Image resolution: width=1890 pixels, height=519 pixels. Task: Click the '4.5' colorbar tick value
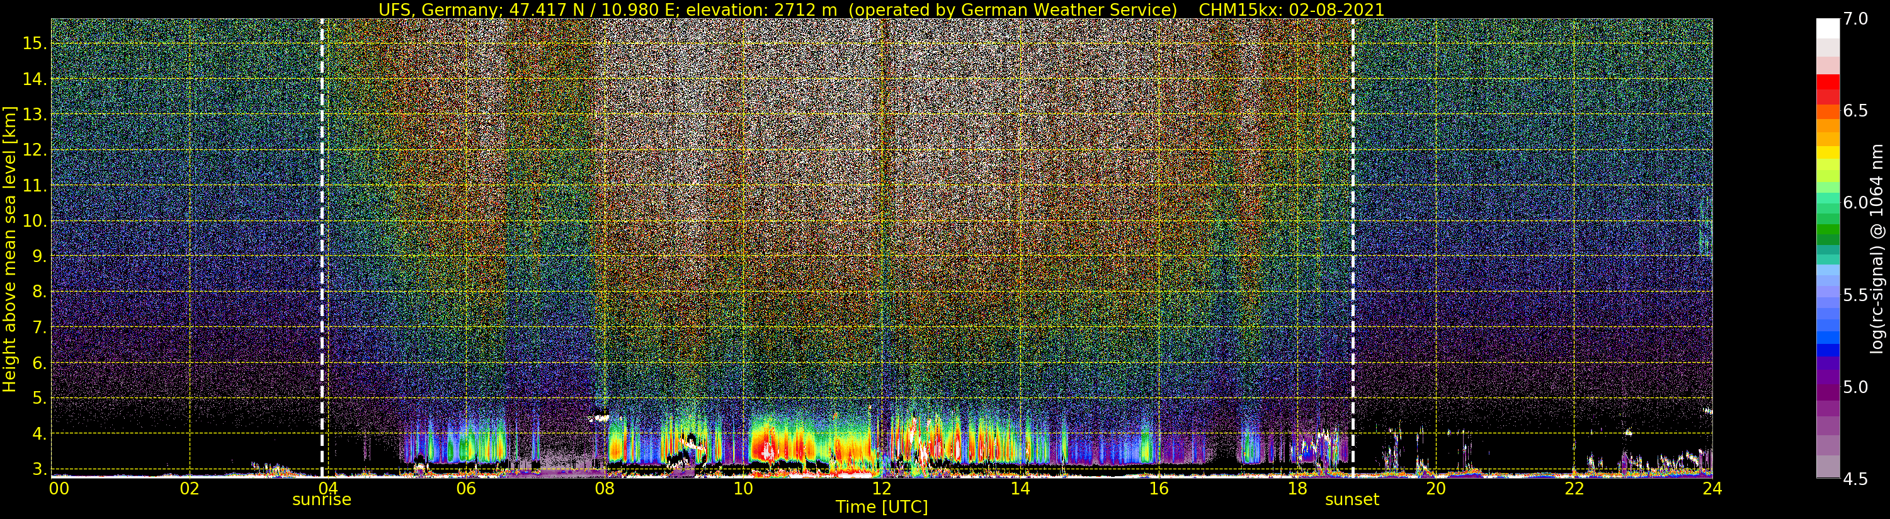[1855, 479]
